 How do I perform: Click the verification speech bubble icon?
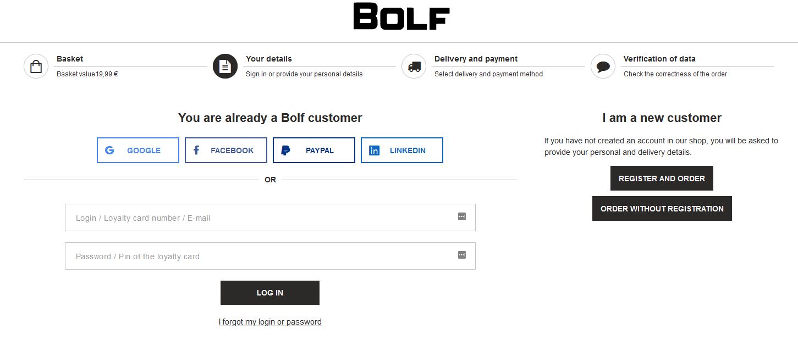tap(603, 66)
